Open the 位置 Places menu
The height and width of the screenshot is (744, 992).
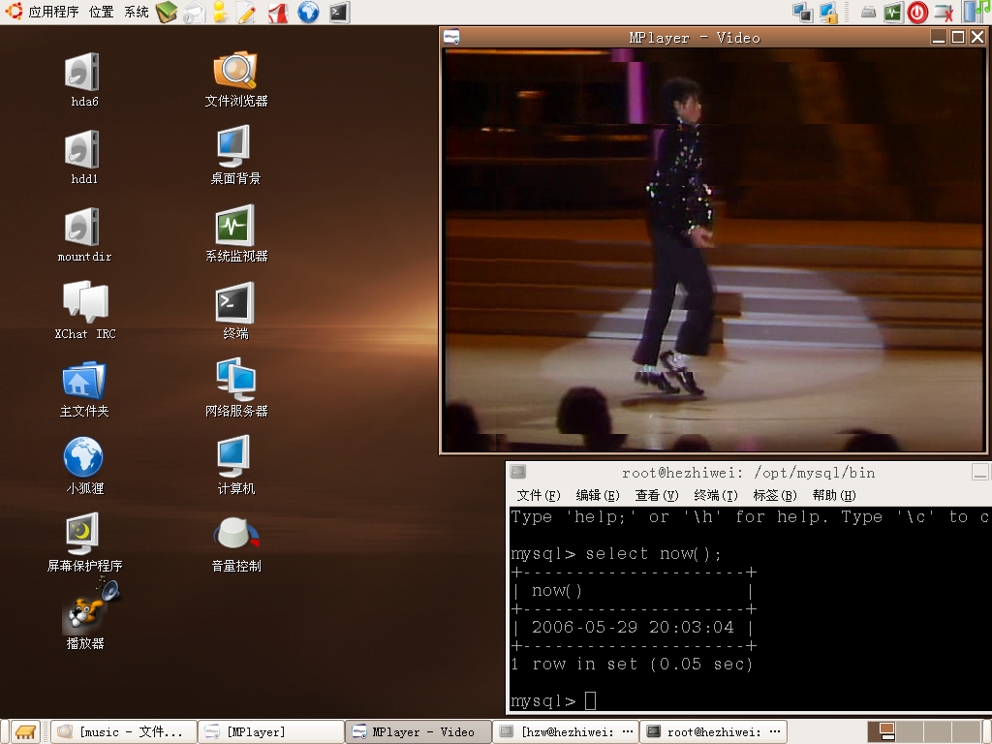[101, 12]
